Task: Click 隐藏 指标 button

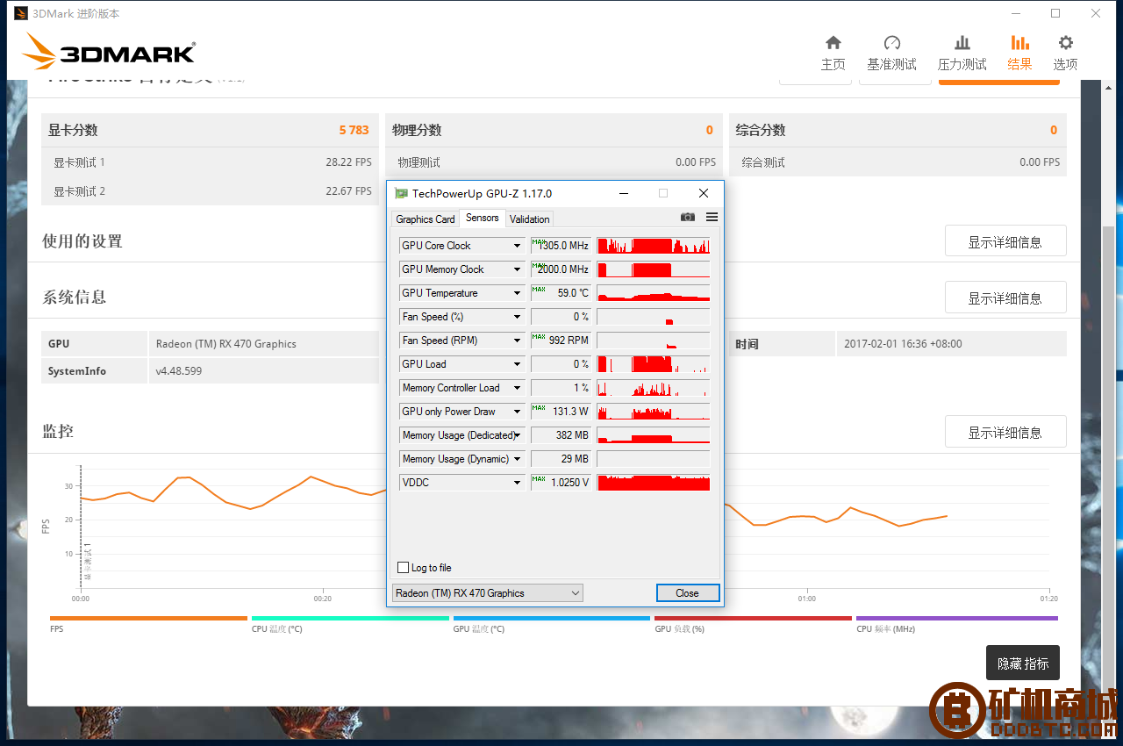Action: pyautogui.click(x=1023, y=664)
